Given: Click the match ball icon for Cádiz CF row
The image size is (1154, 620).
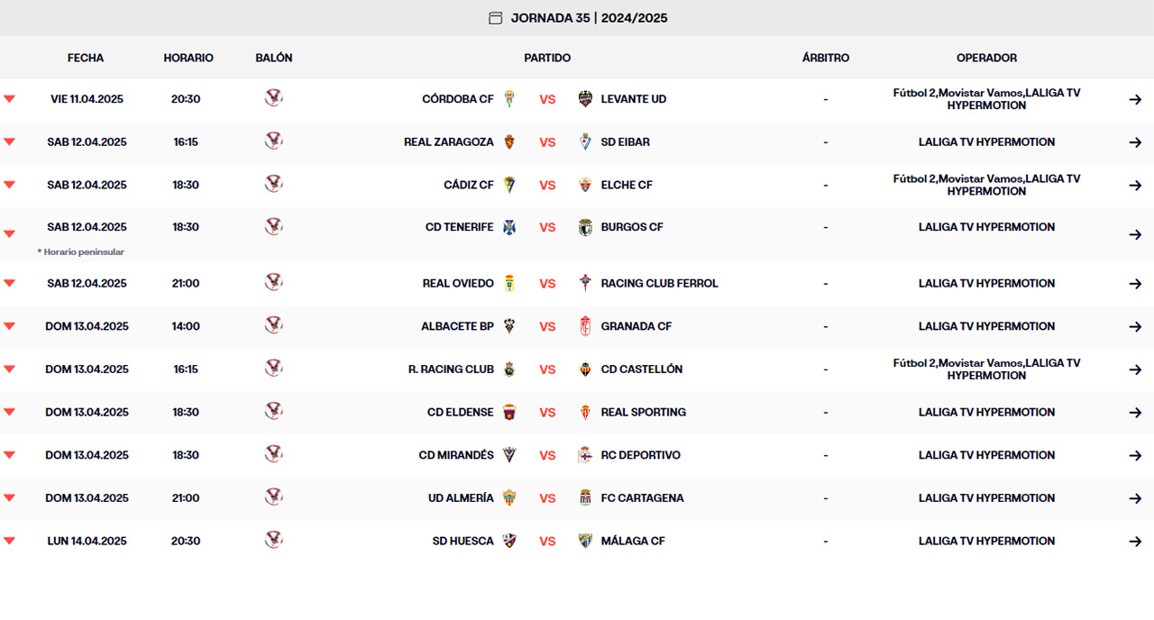Looking at the screenshot, I should 274,184.
